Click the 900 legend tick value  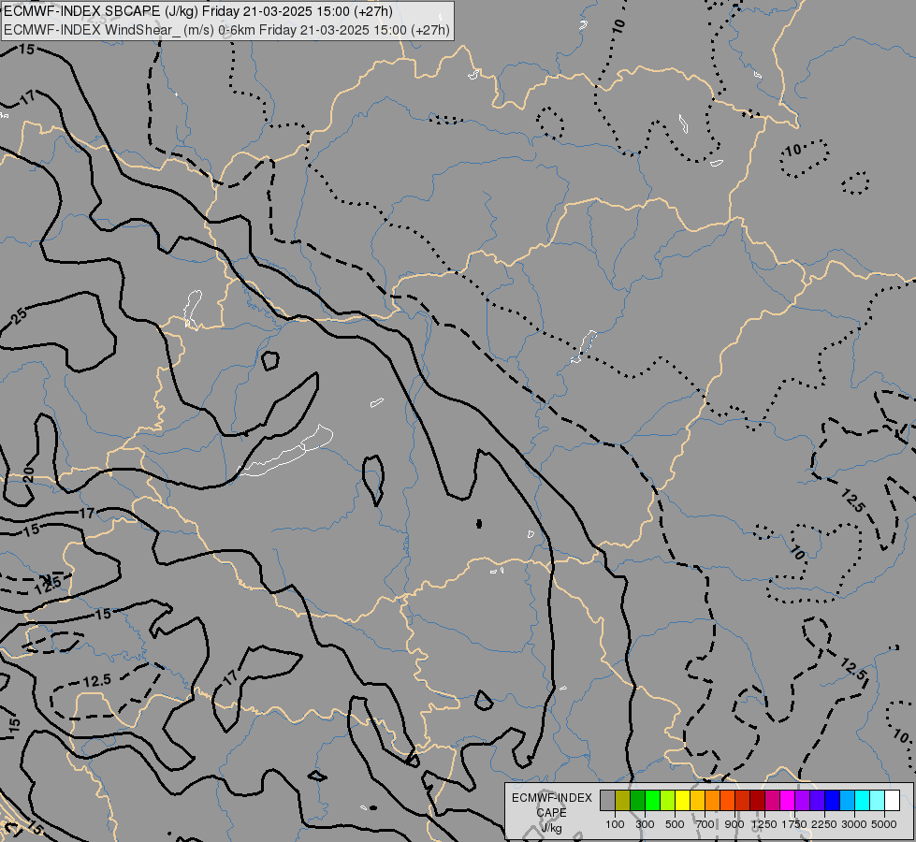coord(734,824)
